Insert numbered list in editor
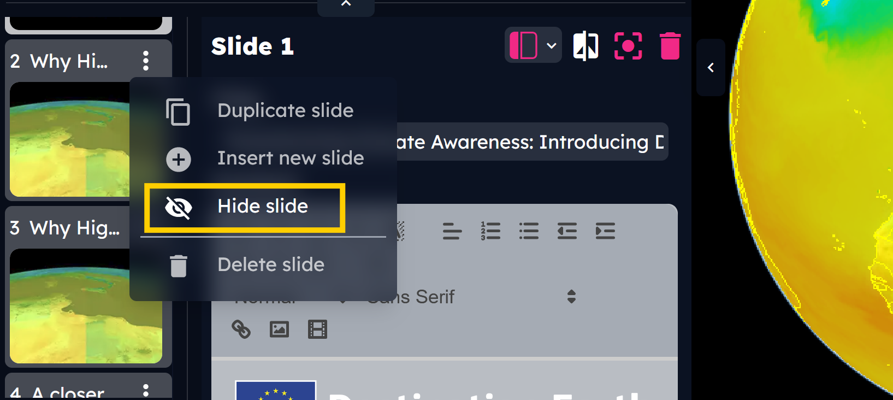Viewport: 893px width, 400px height. [x=490, y=231]
